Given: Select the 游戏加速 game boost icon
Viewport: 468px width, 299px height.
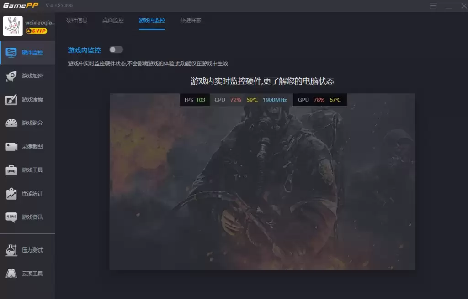Looking at the screenshot, I should click(x=27, y=76).
